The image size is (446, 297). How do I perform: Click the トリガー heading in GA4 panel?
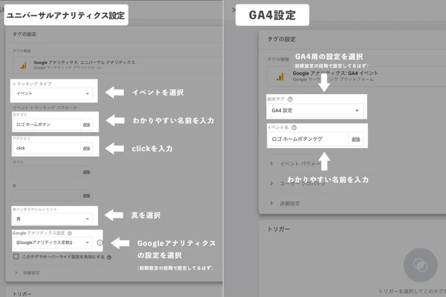tap(279, 229)
